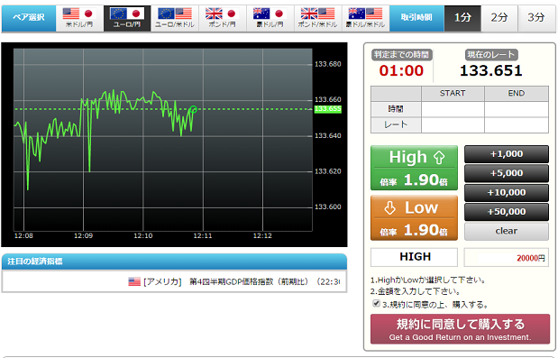Screen dimensions: 558x358
Task: Select the AUD/JPY flag pair
Action: tap(270, 14)
